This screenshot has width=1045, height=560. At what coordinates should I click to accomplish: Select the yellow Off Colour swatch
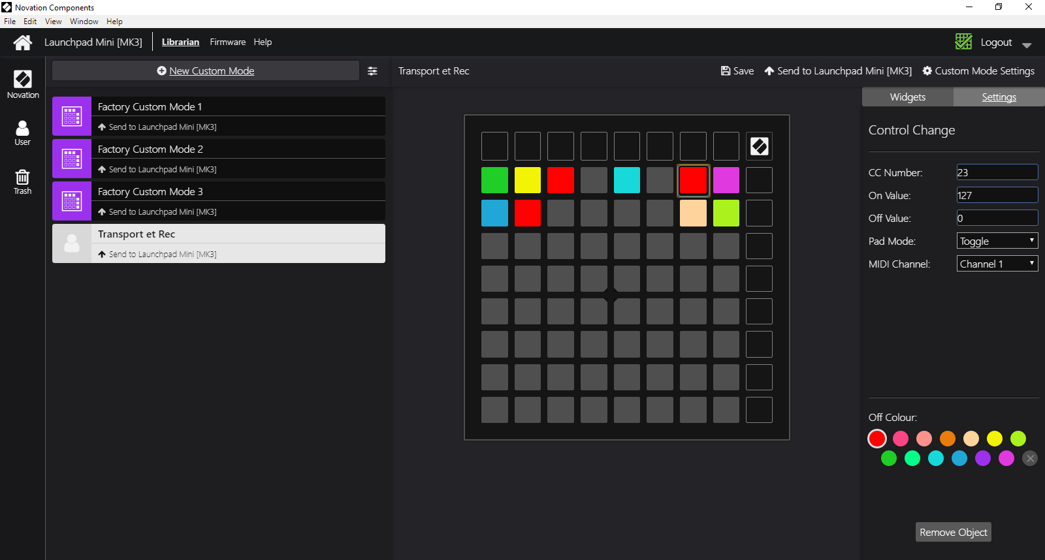[995, 439]
